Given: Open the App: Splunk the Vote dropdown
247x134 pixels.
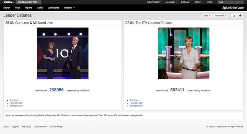Looking at the screenshot, I should [x=28, y=2].
